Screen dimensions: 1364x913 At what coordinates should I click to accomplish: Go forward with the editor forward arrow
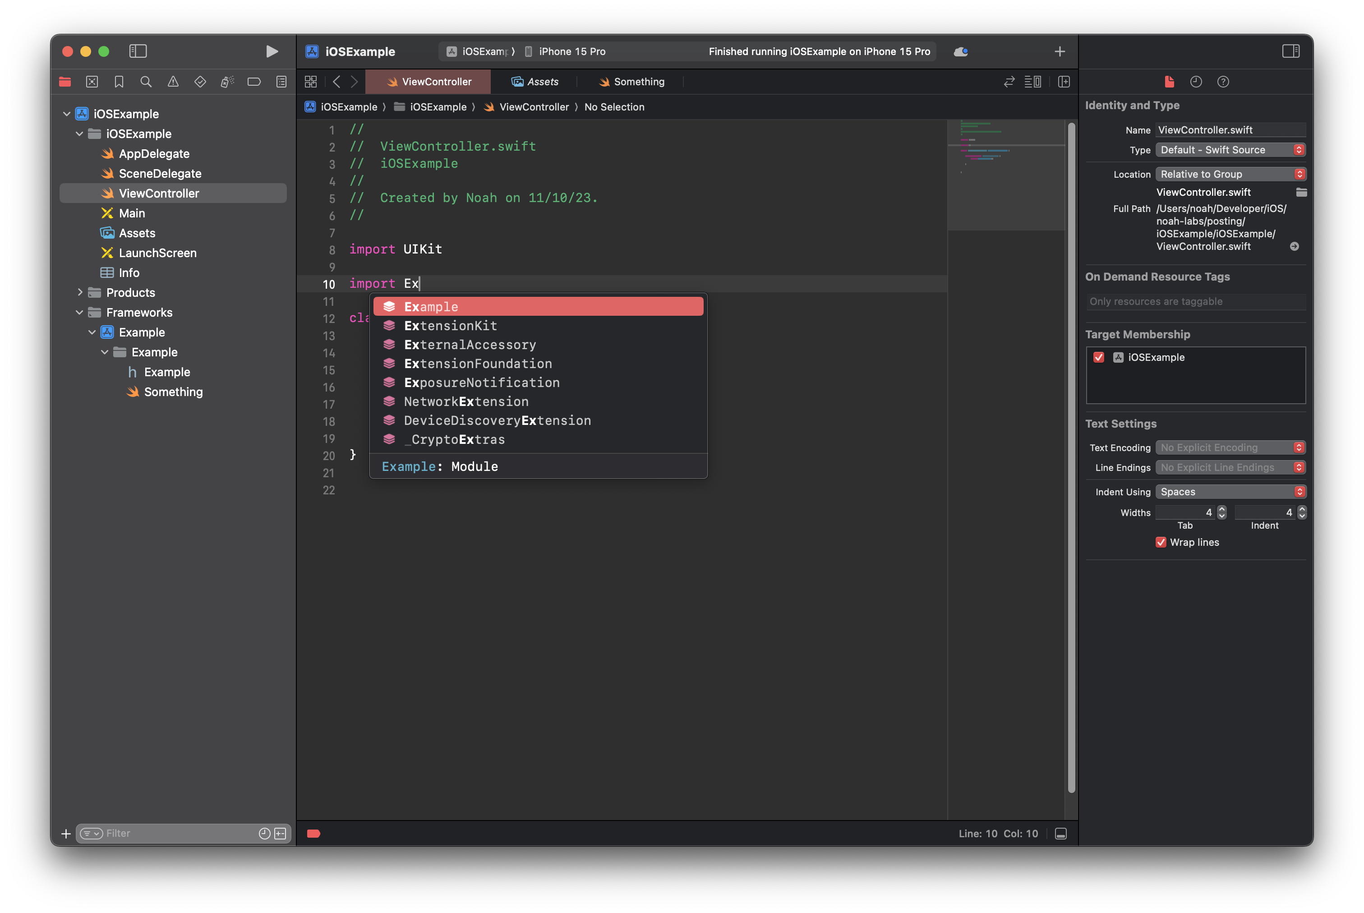[x=355, y=82]
